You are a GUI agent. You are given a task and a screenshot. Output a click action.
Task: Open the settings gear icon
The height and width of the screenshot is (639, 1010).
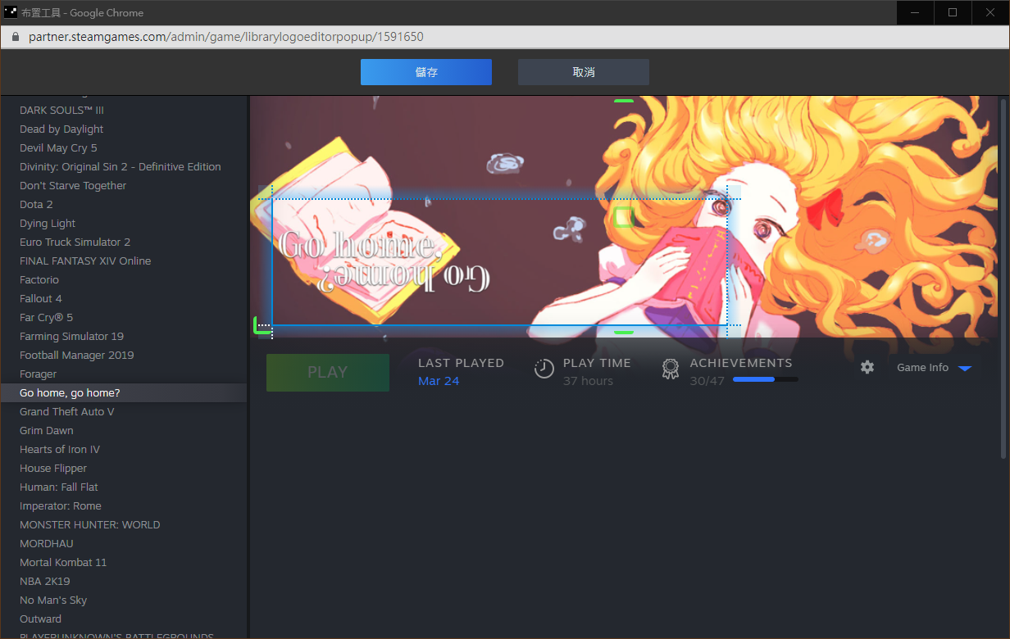coord(867,367)
